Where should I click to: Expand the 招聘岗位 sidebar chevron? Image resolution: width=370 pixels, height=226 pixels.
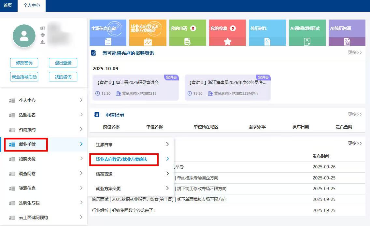click(x=81, y=159)
